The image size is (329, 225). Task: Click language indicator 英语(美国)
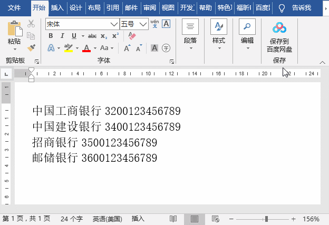[x=108, y=219]
